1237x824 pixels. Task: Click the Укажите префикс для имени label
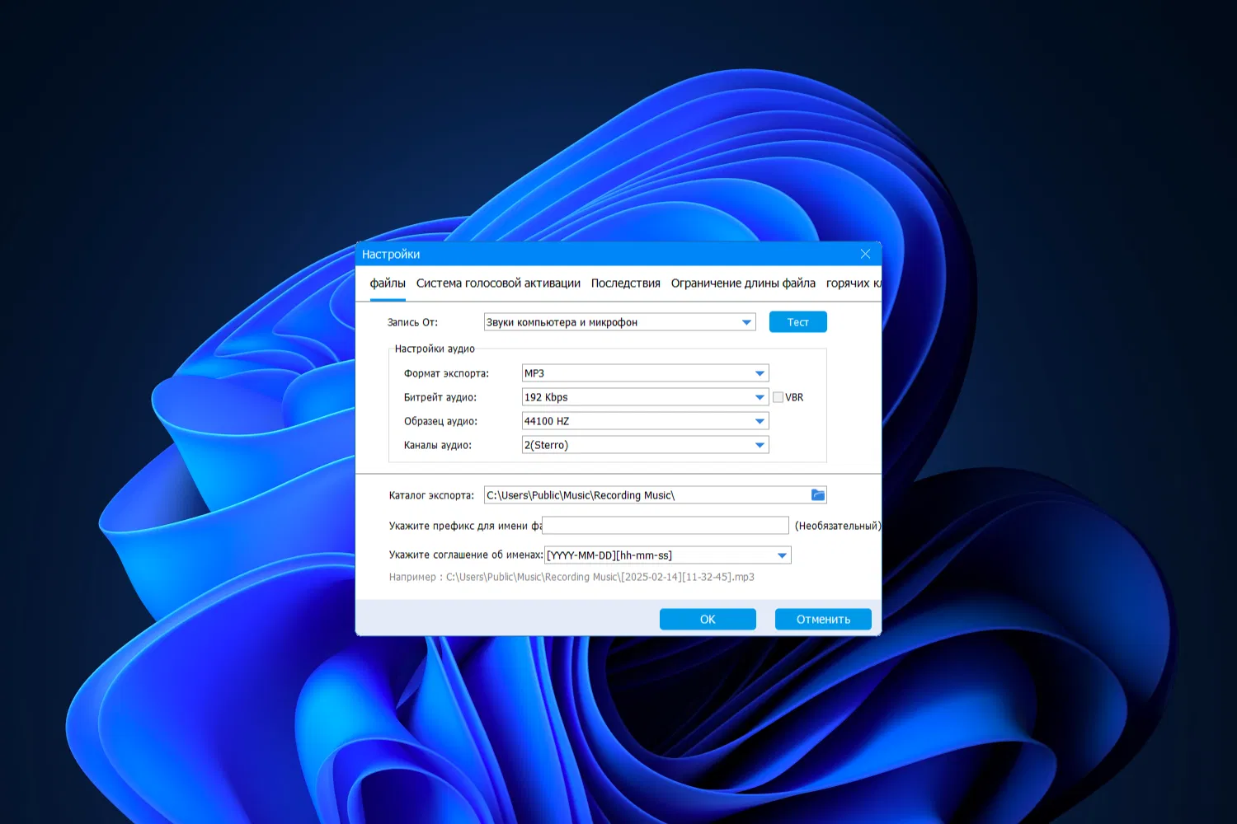[465, 526]
